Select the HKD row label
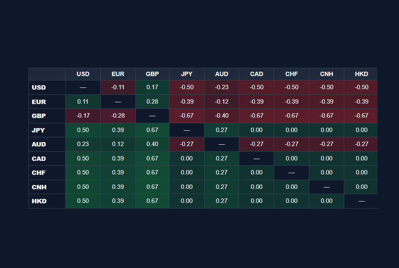399x268 pixels. click(47, 201)
